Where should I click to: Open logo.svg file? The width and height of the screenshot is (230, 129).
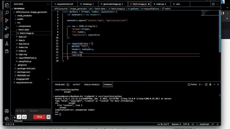(x=23, y=54)
